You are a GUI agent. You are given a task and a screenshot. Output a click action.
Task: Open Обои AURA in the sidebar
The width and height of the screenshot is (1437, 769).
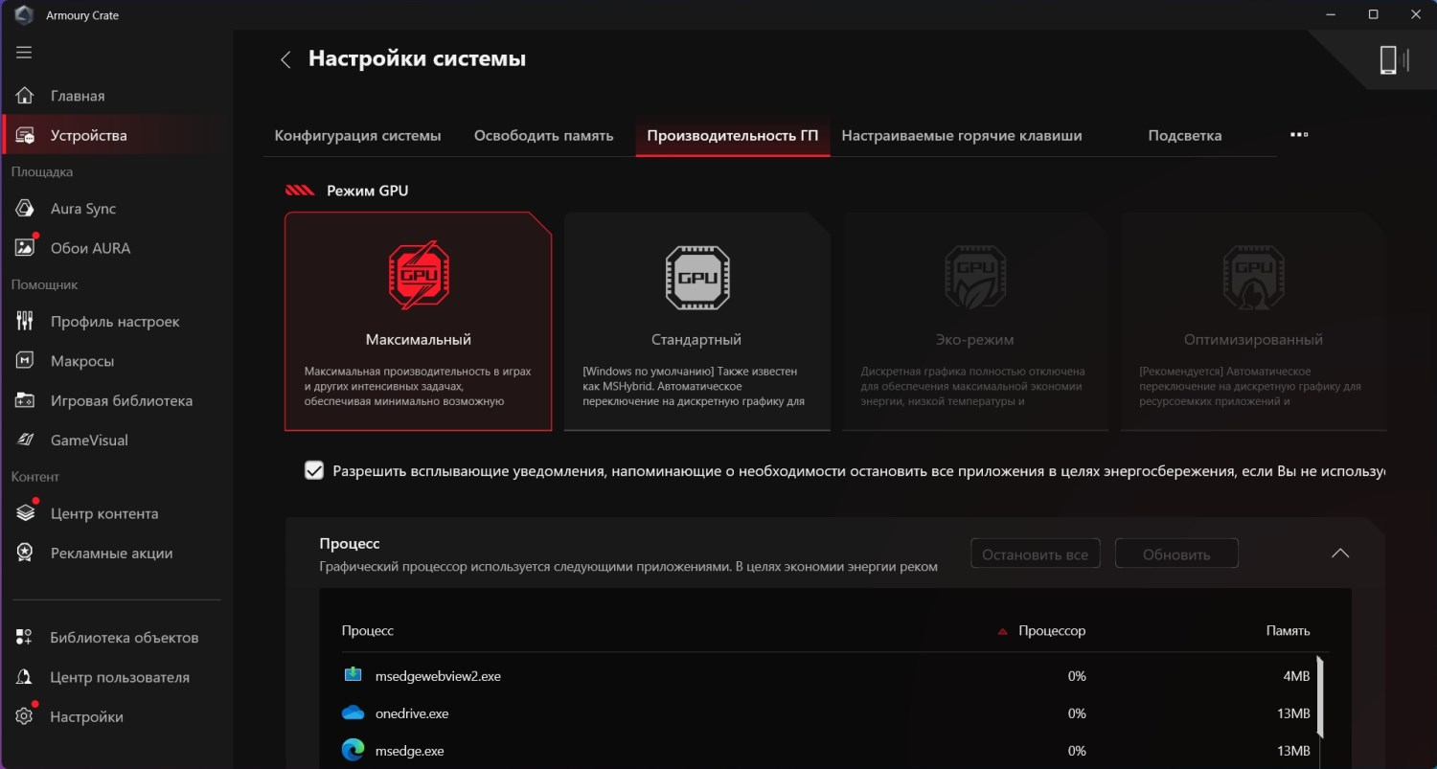pos(117,248)
